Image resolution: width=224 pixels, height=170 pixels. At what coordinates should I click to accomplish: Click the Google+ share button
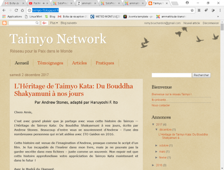click(44, 23)
